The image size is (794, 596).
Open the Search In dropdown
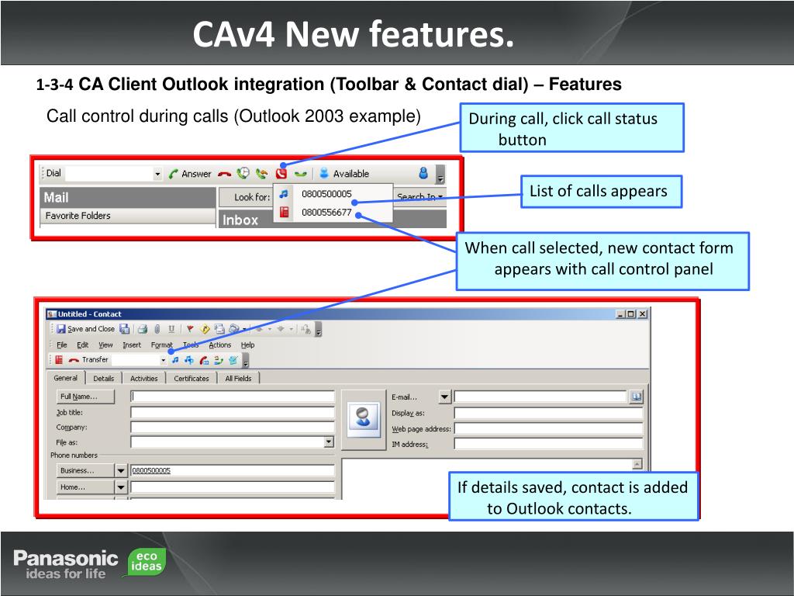(x=419, y=196)
